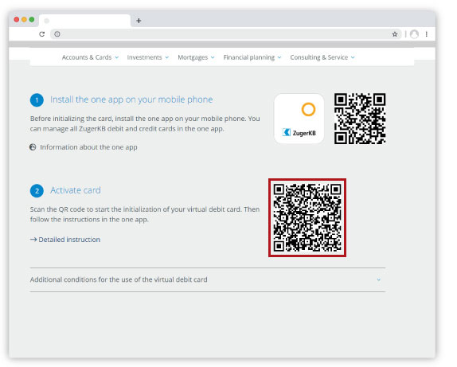Open the browser profile avatar
The height and width of the screenshot is (367, 457).
(414, 34)
